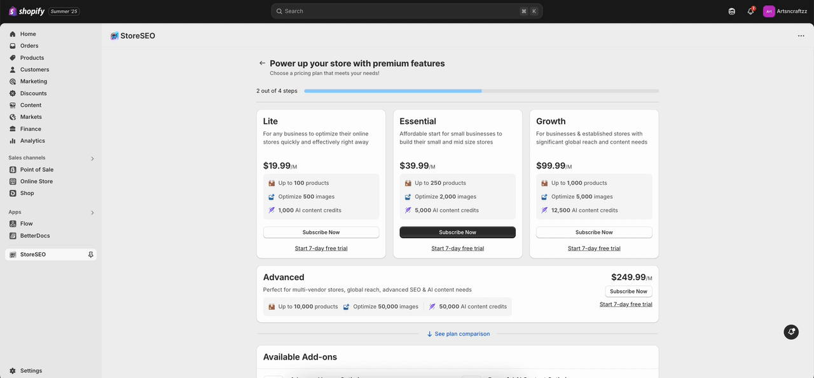The width and height of the screenshot is (814, 378).
Task: Expand the Apps section chevron
Action: tap(92, 213)
